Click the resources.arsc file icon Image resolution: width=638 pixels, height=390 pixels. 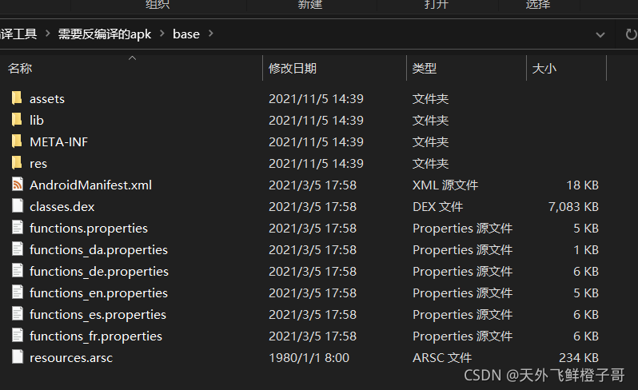17,357
